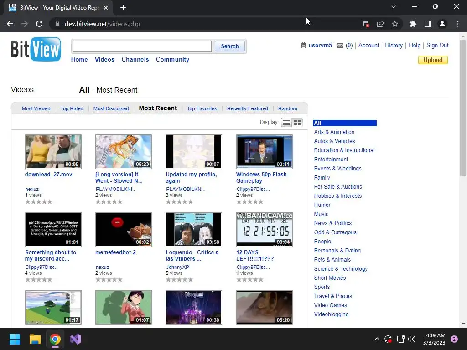Open uservm5 profile link
Viewport: 467px width, 350px height.
pyautogui.click(x=320, y=45)
